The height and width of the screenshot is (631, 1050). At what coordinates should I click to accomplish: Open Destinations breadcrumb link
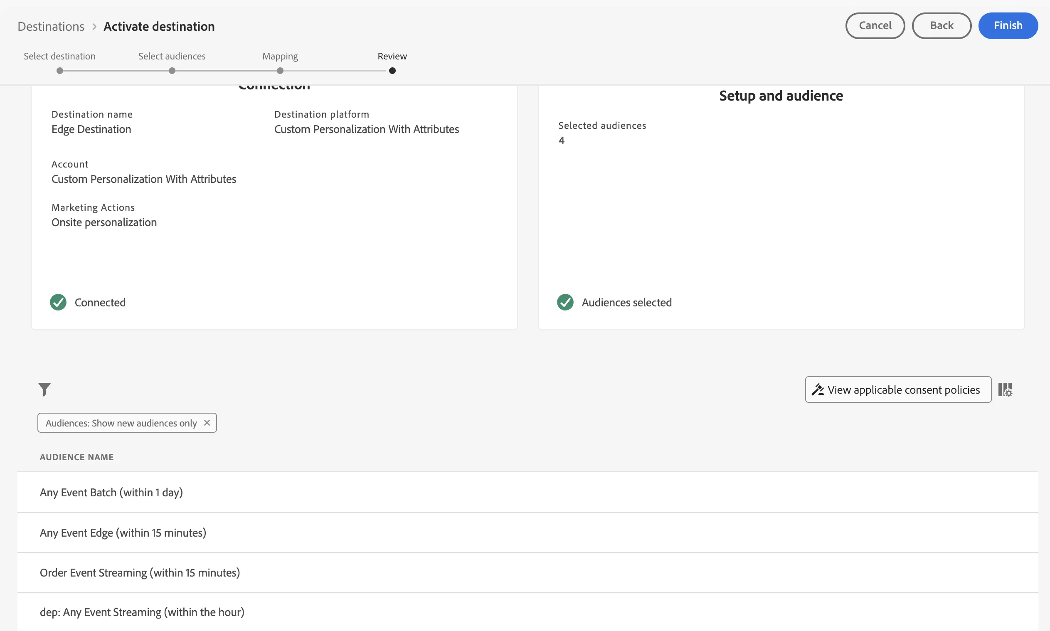[51, 26]
